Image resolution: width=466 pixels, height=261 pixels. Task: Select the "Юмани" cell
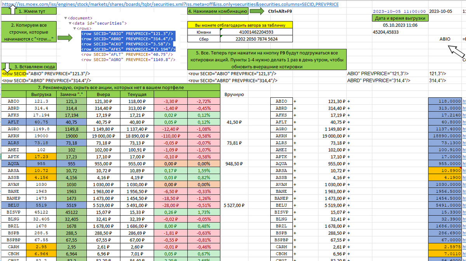click(204, 32)
